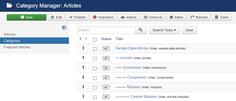The width and height of the screenshot is (236, 101).
Task: Click the green New category button
Action: click(27, 17)
